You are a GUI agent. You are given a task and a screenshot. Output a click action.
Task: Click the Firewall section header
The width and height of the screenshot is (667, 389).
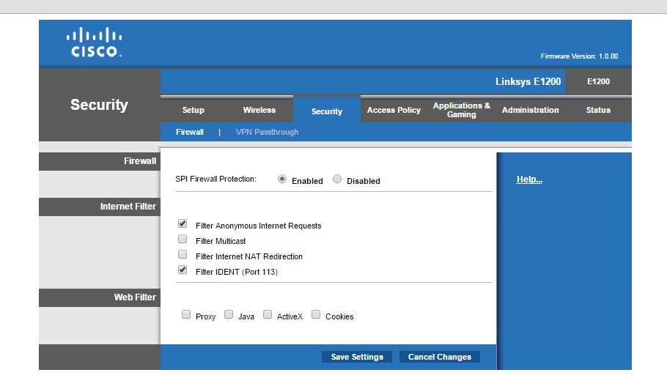[x=99, y=161]
